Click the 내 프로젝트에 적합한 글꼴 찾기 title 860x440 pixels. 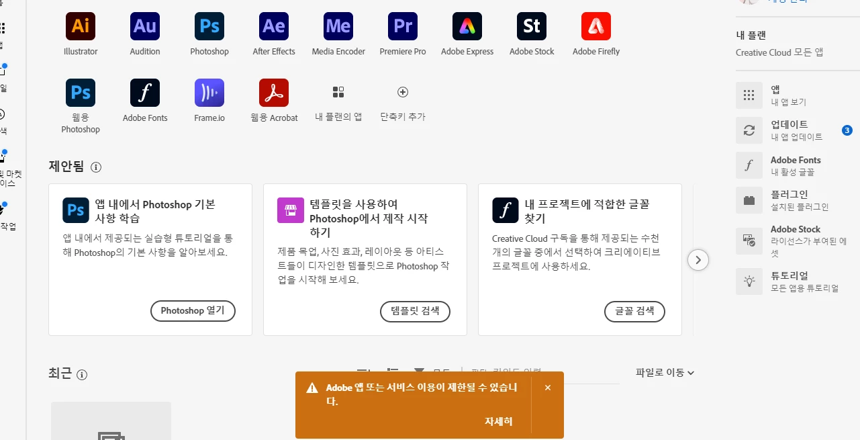pos(587,211)
